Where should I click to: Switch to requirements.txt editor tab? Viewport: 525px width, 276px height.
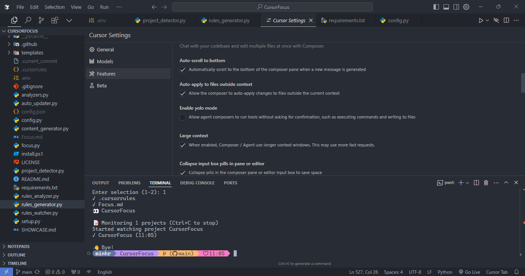pos(346,20)
